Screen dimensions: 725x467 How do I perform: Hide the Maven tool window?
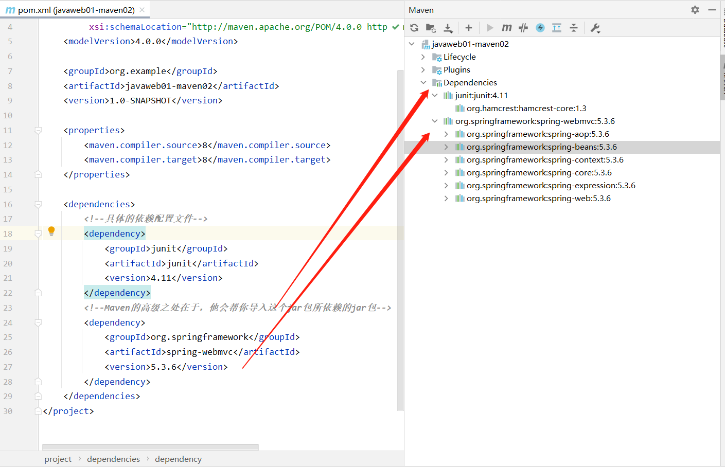point(712,10)
